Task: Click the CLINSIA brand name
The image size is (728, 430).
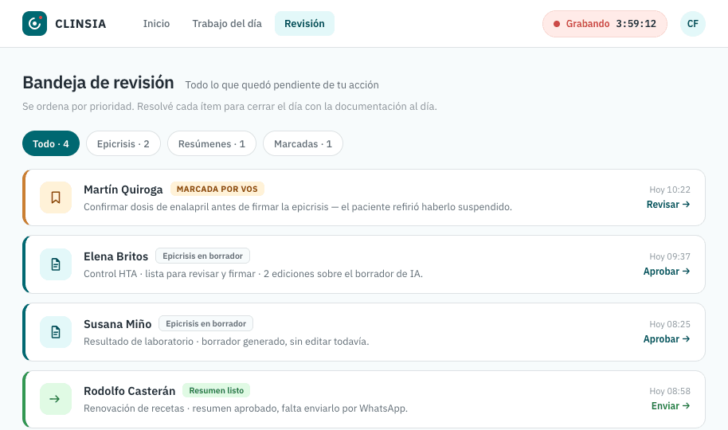Action: tap(80, 24)
